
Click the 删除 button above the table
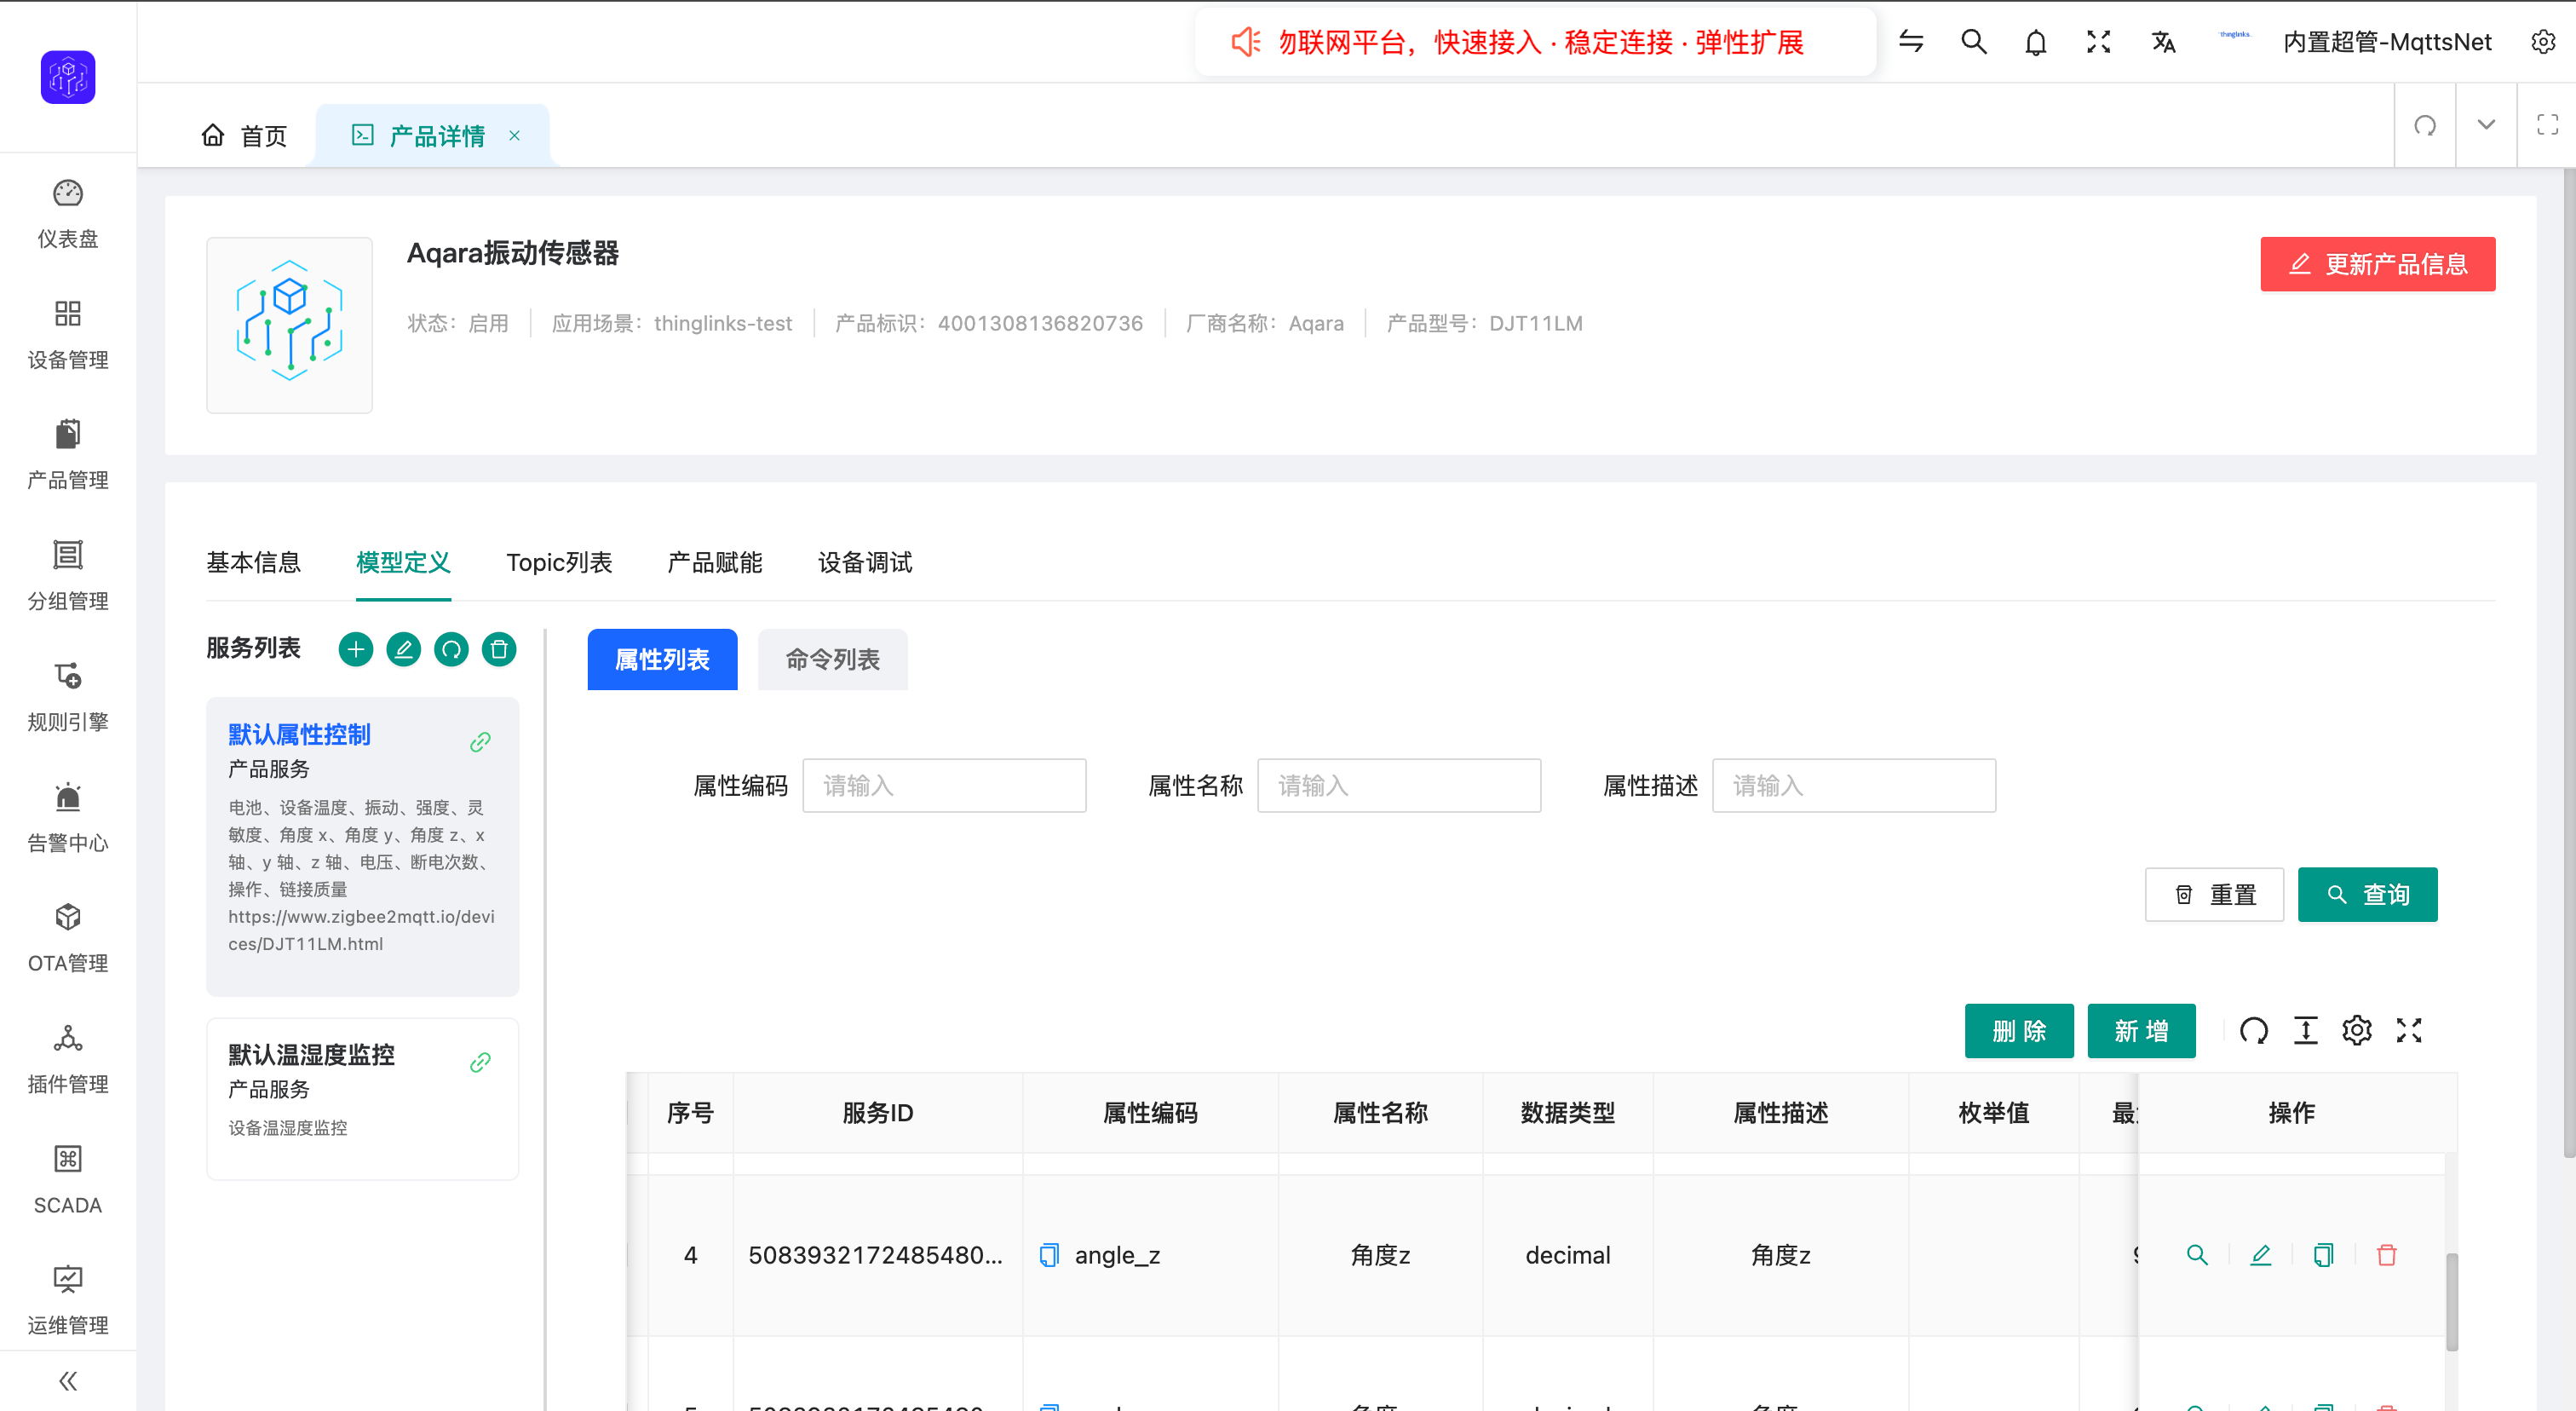click(x=2019, y=1031)
